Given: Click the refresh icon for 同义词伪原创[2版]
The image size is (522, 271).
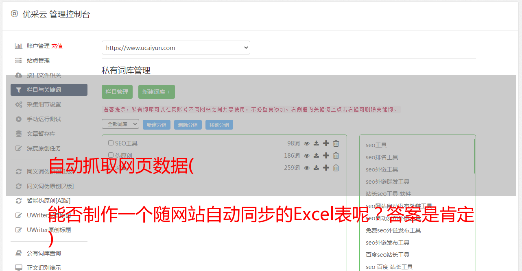Looking at the screenshot, I should click(x=18, y=186).
